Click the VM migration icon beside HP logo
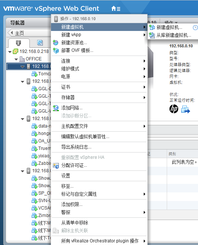Viewport: 198px width, 245px height. (185, 109)
